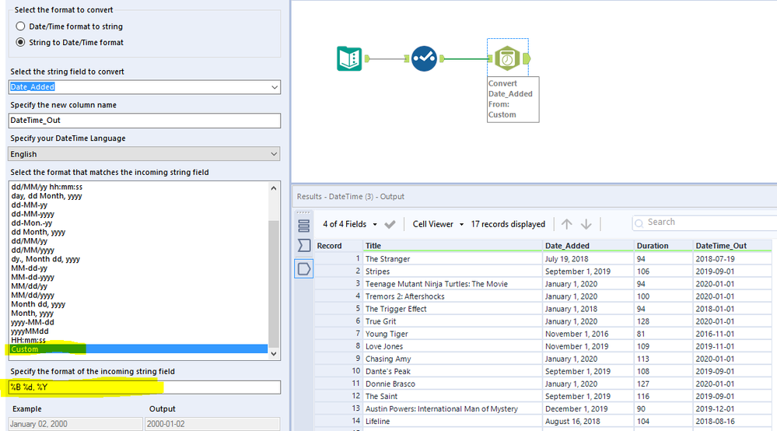Image resolution: width=777 pixels, height=431 pixels.
Task: Click the search magnifier icon
Action: tap(639, 223)
